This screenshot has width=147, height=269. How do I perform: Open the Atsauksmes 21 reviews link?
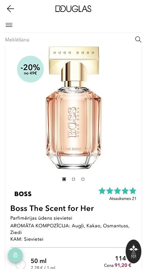pyautogui.click(x=122, y=199)
